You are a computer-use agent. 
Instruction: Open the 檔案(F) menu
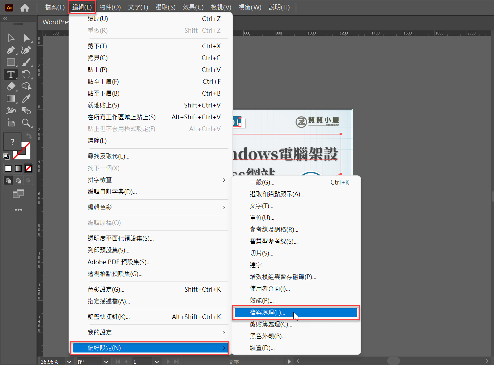click(55, 7)
